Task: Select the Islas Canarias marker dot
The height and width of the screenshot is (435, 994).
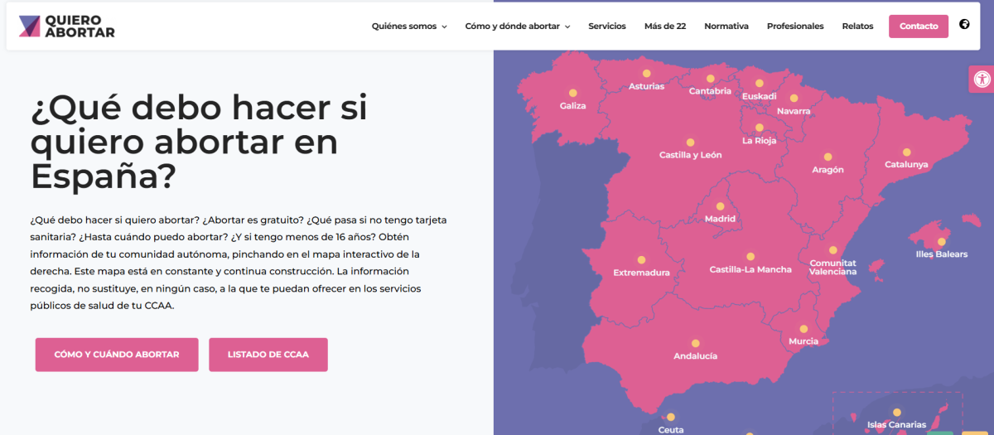Action: click(896, 413)
